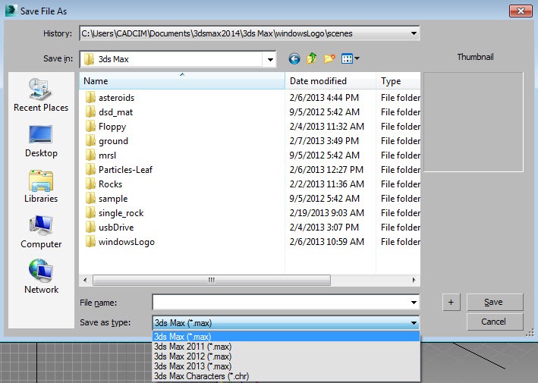Open Desktop in the places sidebar
The image size is (538, 383).
(x=41, y=141)
